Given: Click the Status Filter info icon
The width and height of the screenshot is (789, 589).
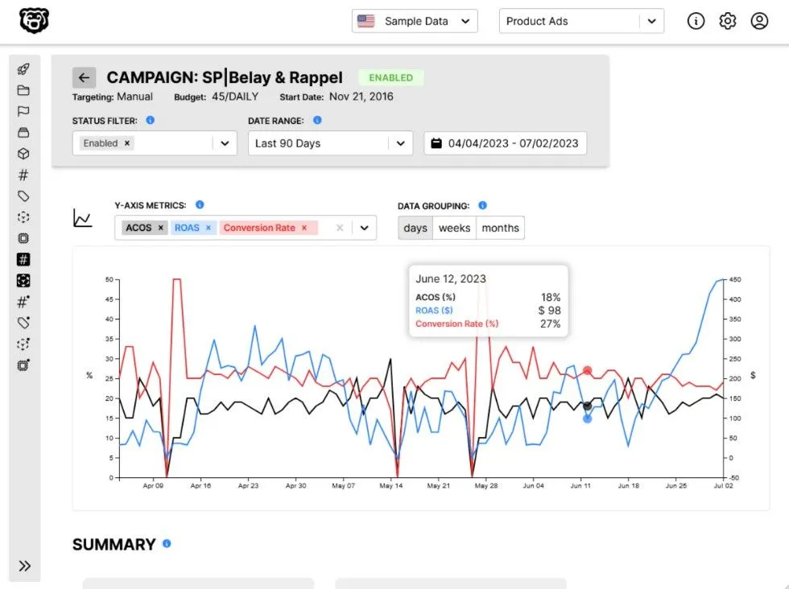Looking at the screenshot, I should (x=150, y=120).
